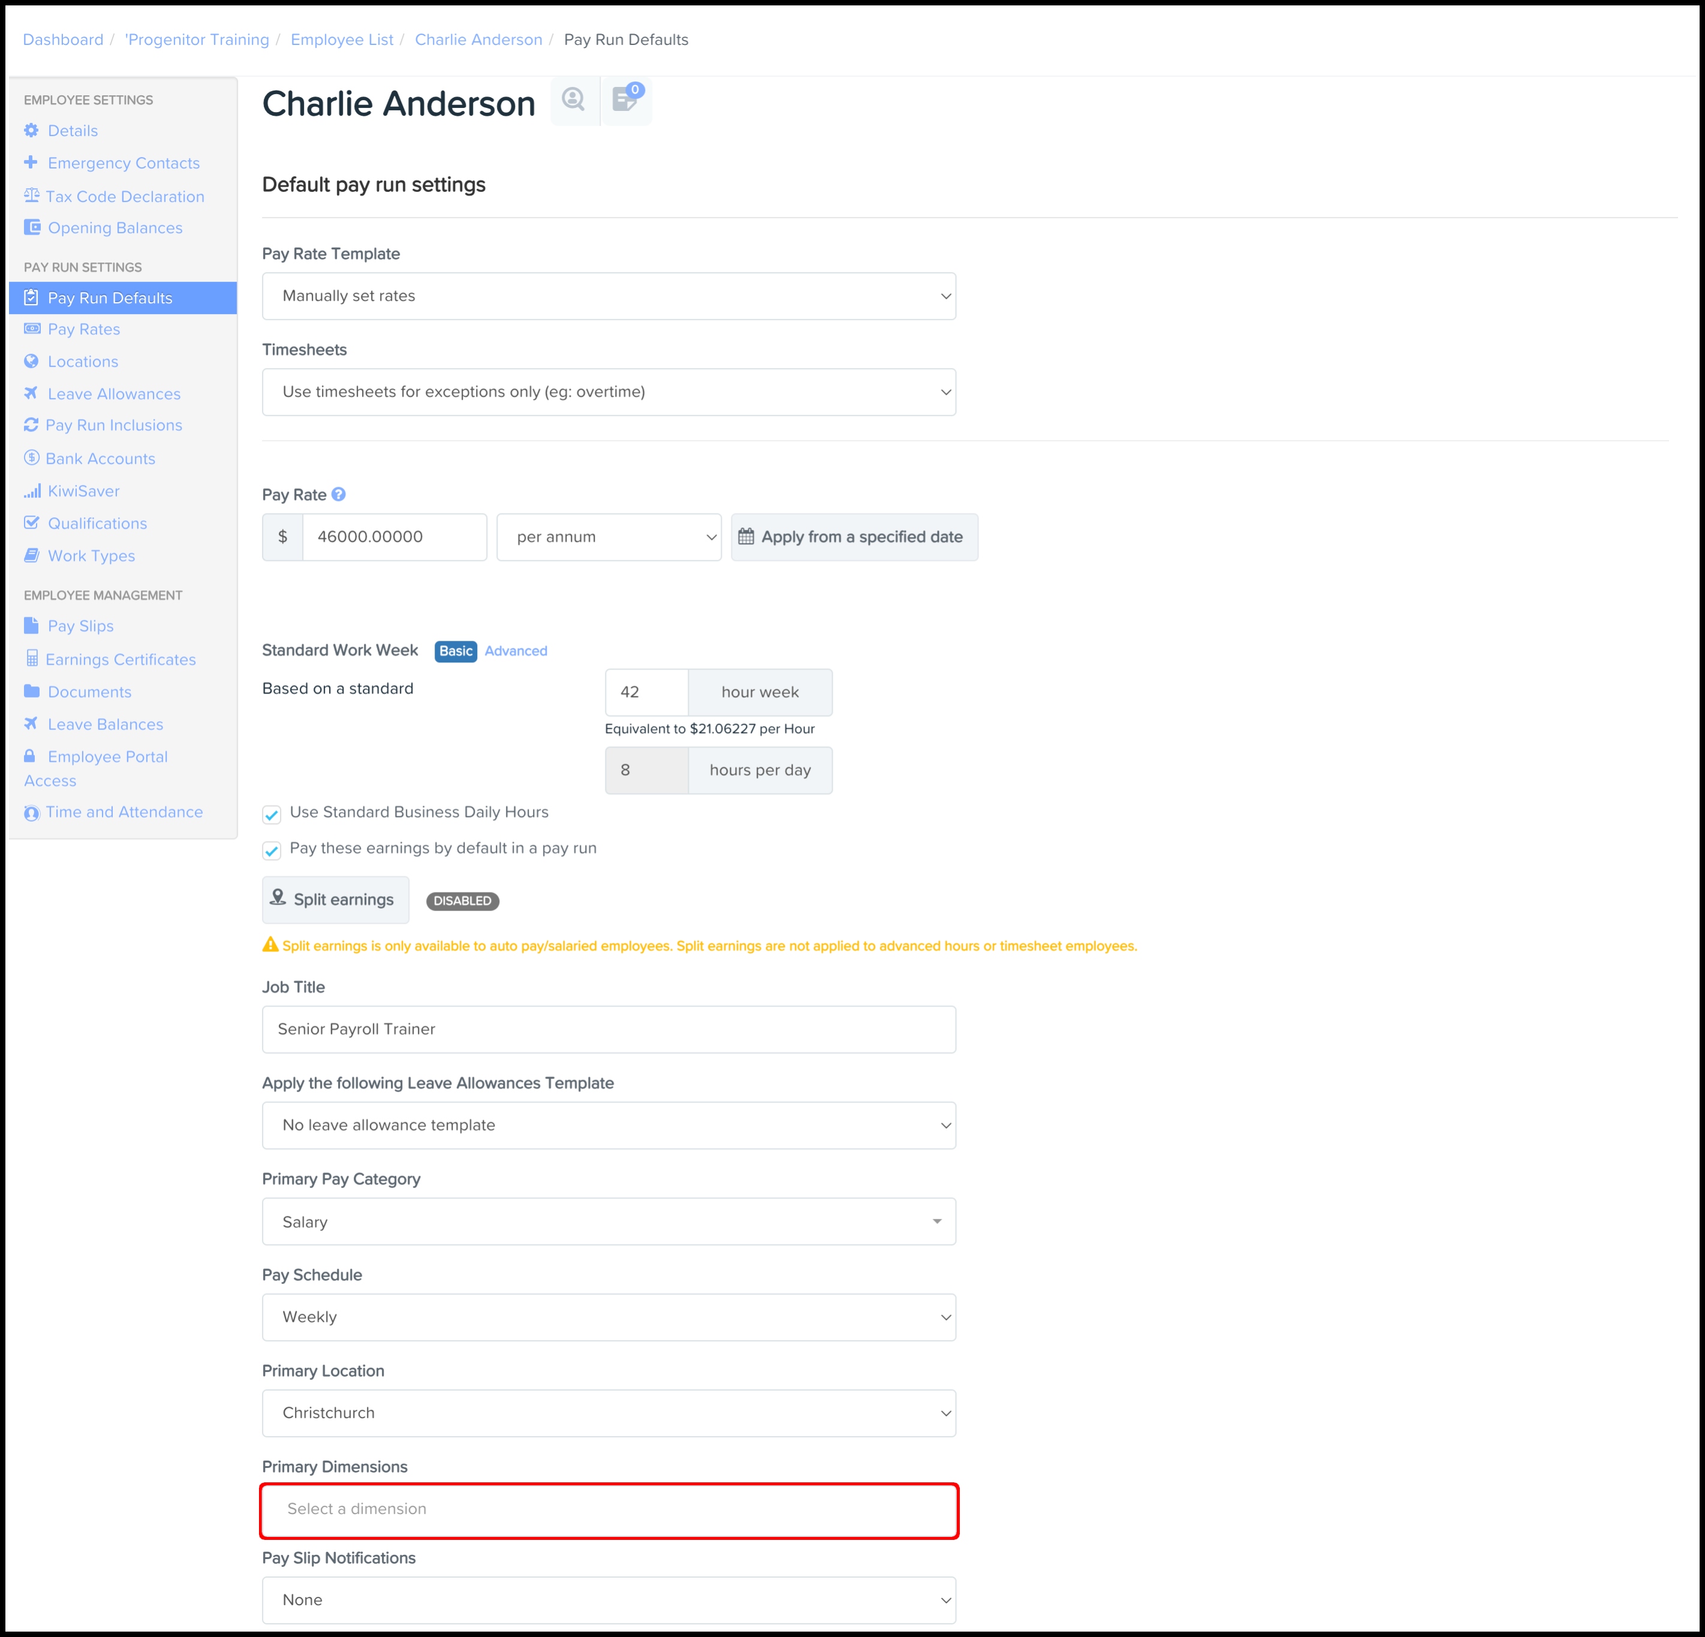Viewport: 1705px width, 1637px height.
Task: Click the Pay Rate help question icon
Action: pyautogui.click(x=339, y=494)
